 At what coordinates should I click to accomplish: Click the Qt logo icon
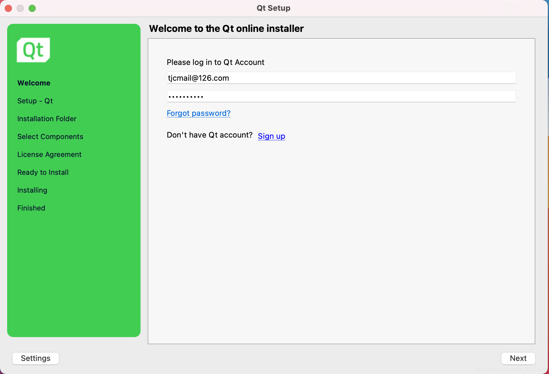point(33,50)
